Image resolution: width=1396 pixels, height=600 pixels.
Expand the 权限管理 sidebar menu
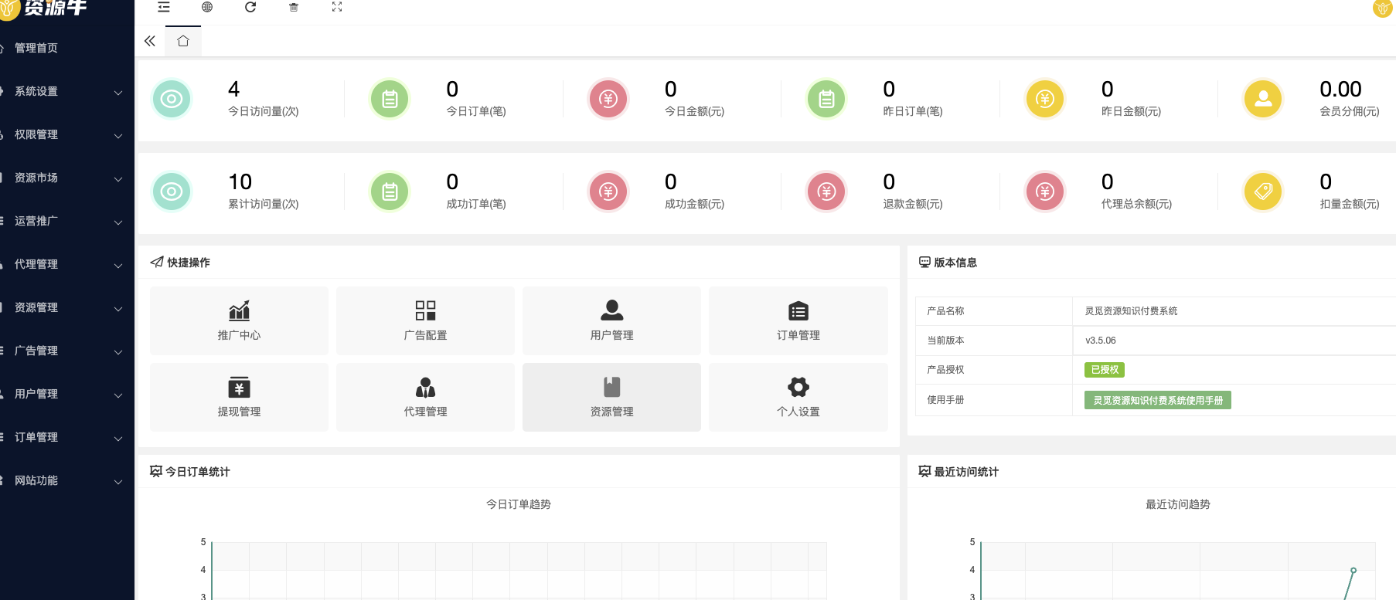(x=66, y=134)
